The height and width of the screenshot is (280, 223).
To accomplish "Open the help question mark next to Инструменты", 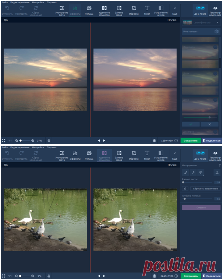I will point(220,165).
